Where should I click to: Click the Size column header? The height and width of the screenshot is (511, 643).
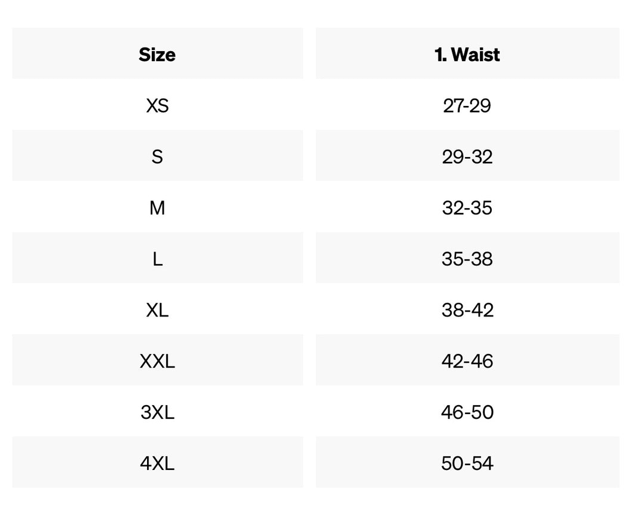coord(157,54)
